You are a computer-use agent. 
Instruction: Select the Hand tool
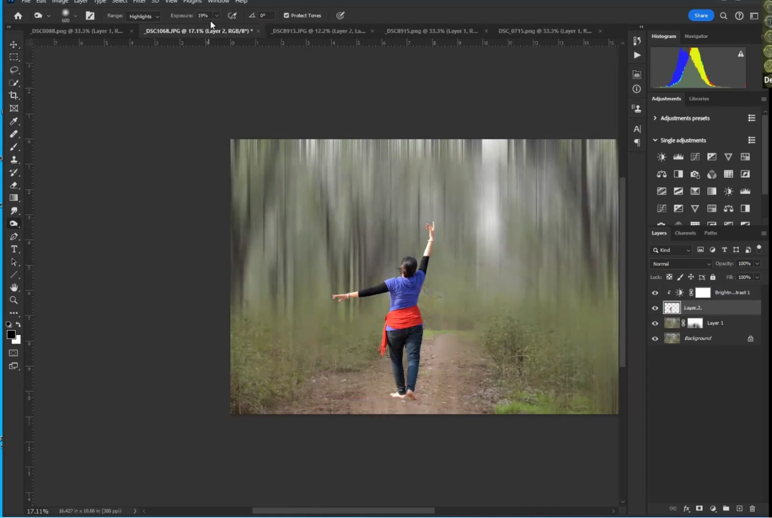(x=14, y=288)
